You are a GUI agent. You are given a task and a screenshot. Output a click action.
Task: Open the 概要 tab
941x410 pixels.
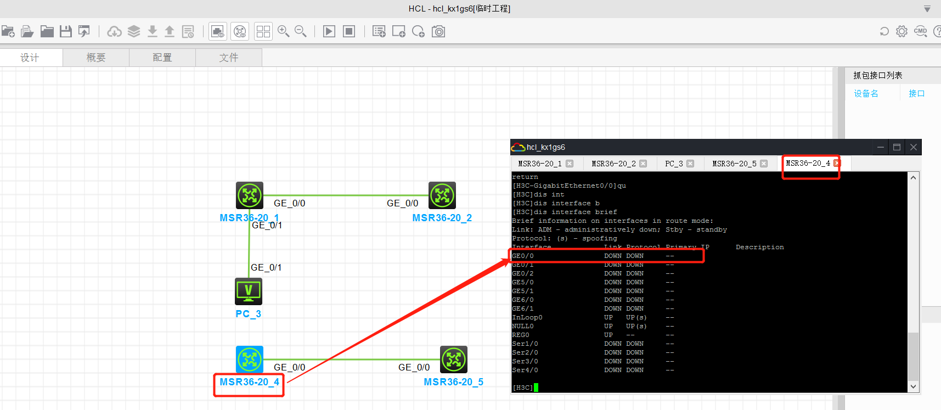click(96, 58)
